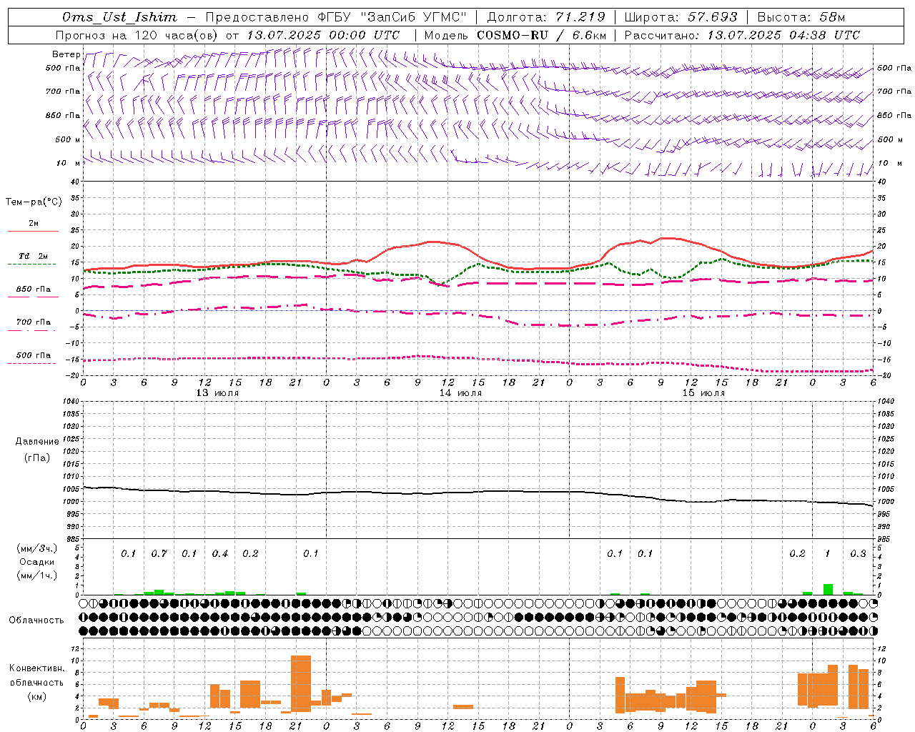Select the text Предоставлено ФГБУ "ЗапСиб УГМС"
The height and width of the screenshot is (732, 915).
336,17
